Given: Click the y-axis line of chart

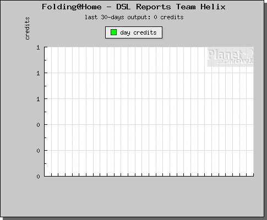Looking at the screenshot, I should click(x=44, y=112).
